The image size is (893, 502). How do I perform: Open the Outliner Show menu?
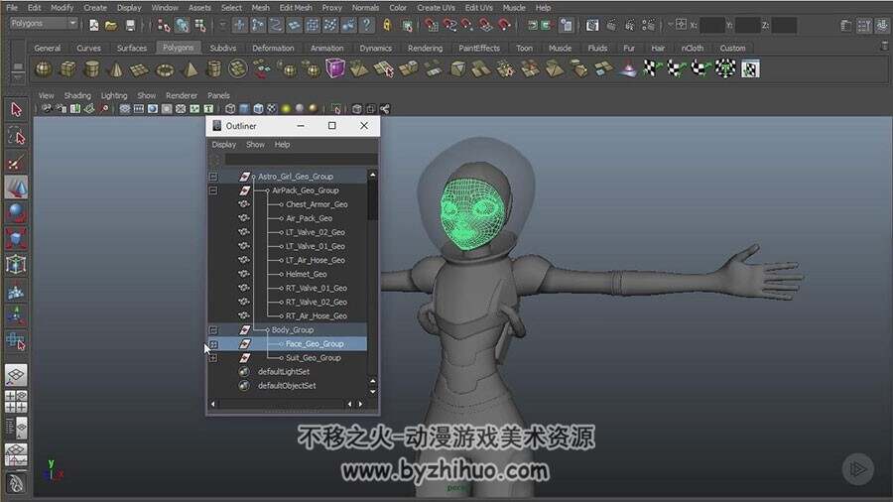tap(255, 145)
